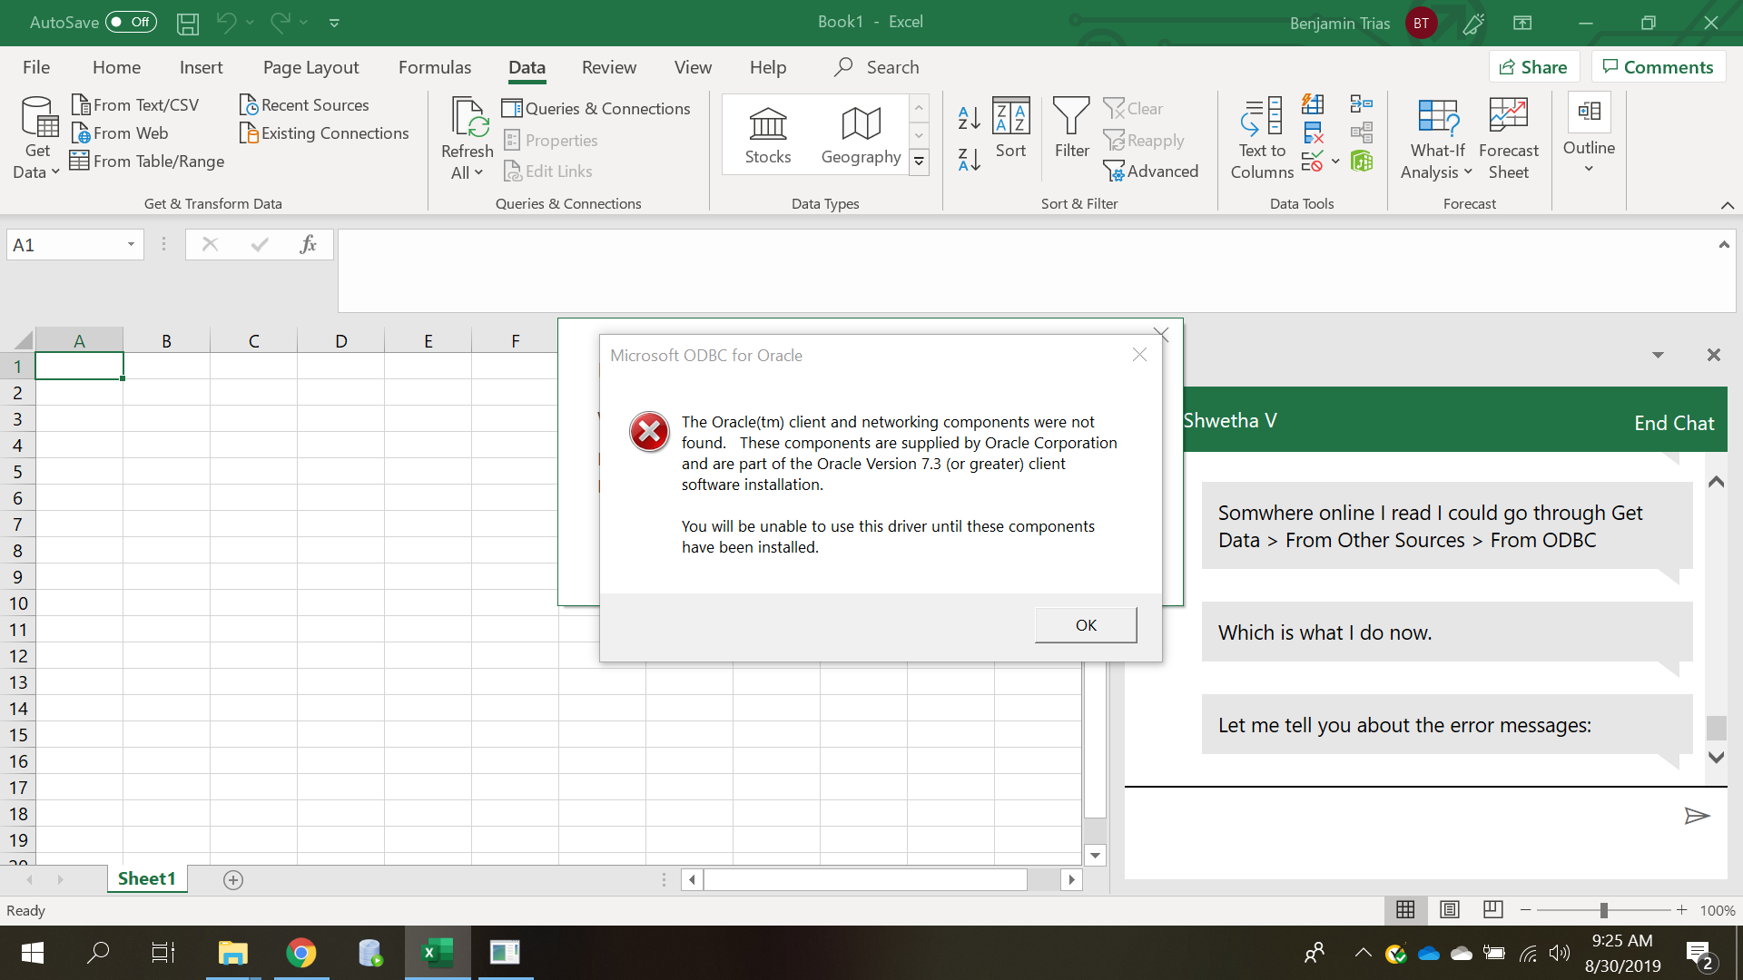This screenshot has width=1743, height=980.
Task: Sort A to Z ascending
Action: pyautogui.click(x=969, y=117)
